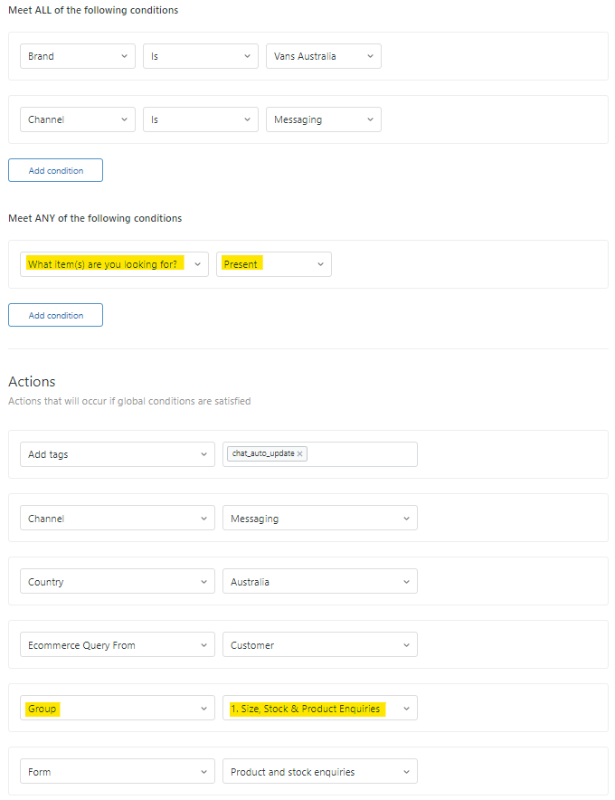The image size is (615, 800).
Task: Expand 'What item(s) are you looking for?' dropdown
Action: click(x=114, y=264)
